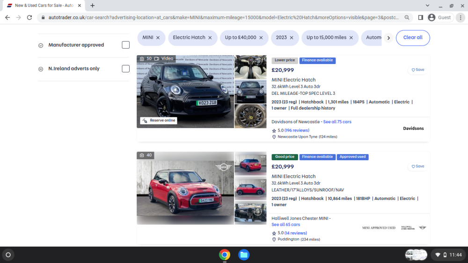Show more filter chips with arrow
Screen dimensions: 468x263
click(388, 38)
